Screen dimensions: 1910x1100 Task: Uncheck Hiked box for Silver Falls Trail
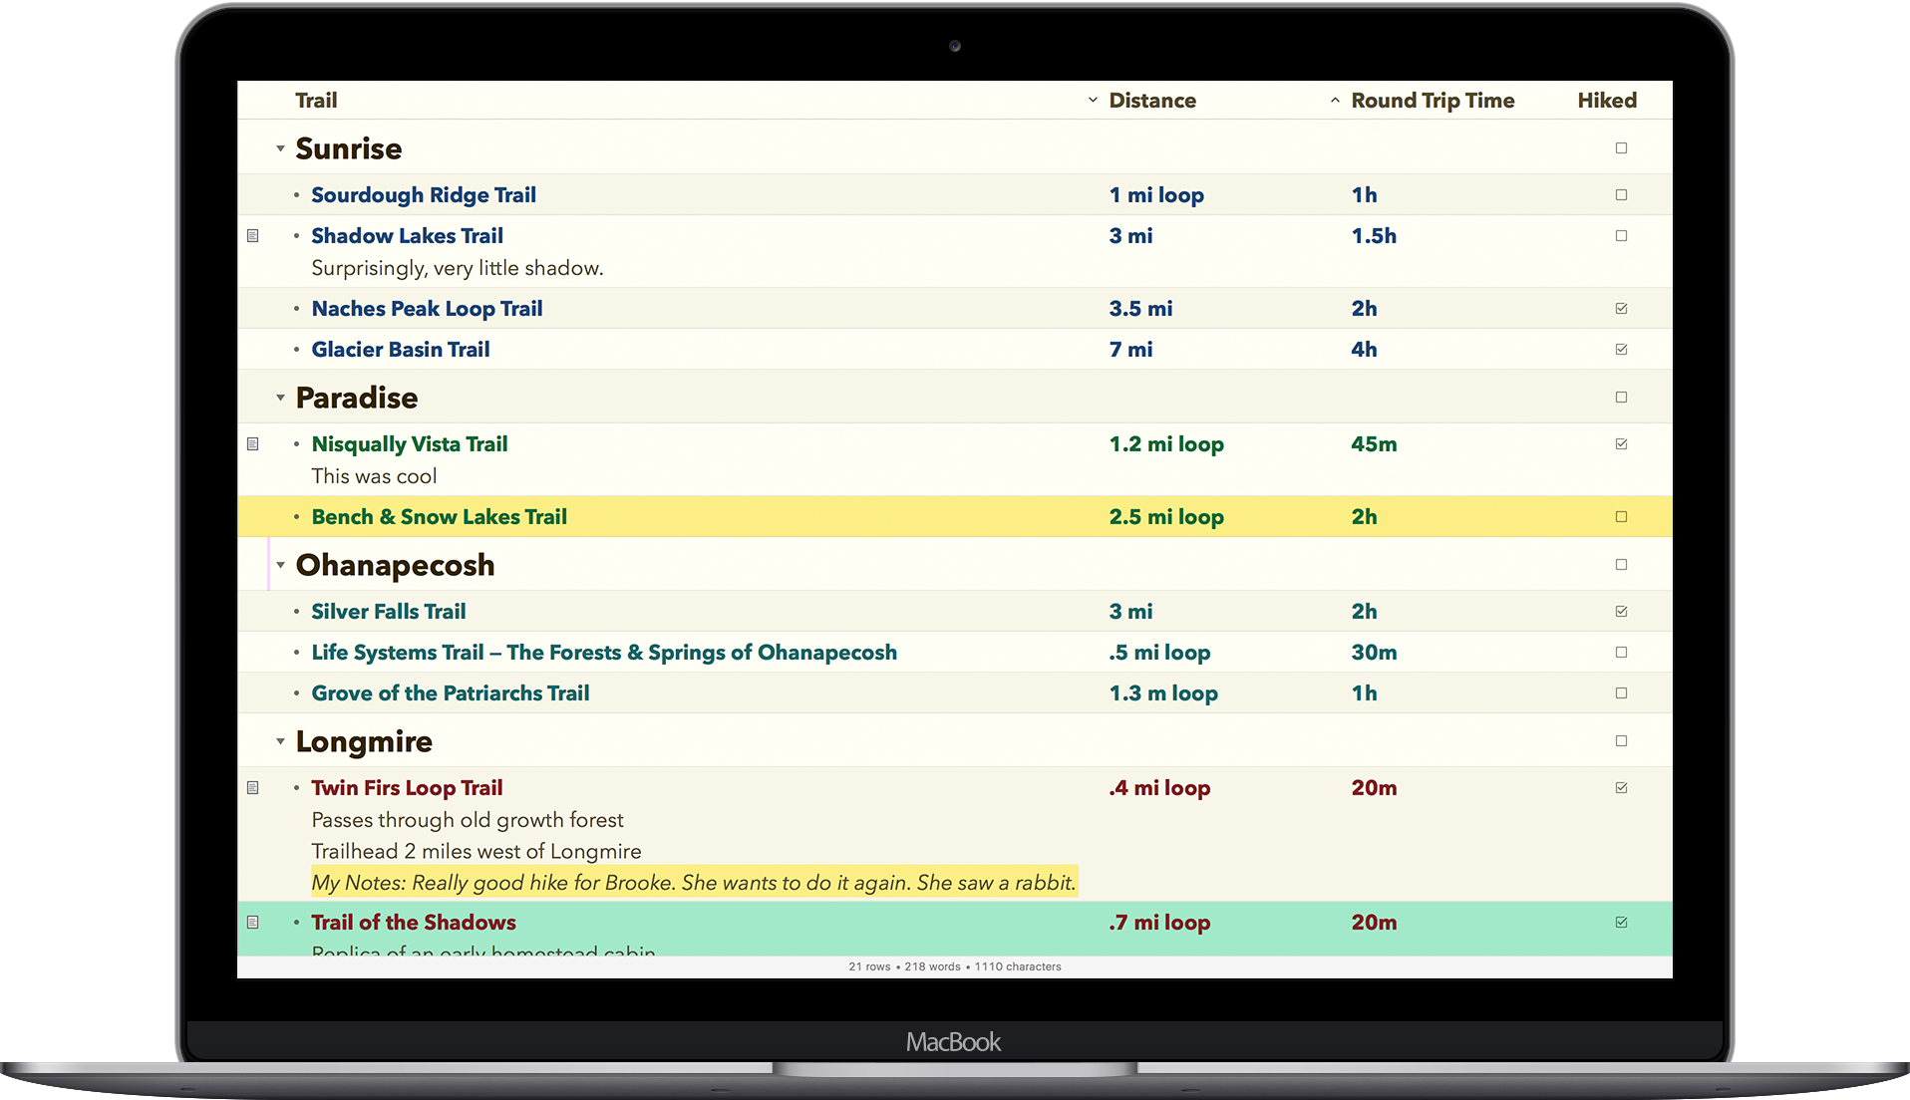point(1621,612)
